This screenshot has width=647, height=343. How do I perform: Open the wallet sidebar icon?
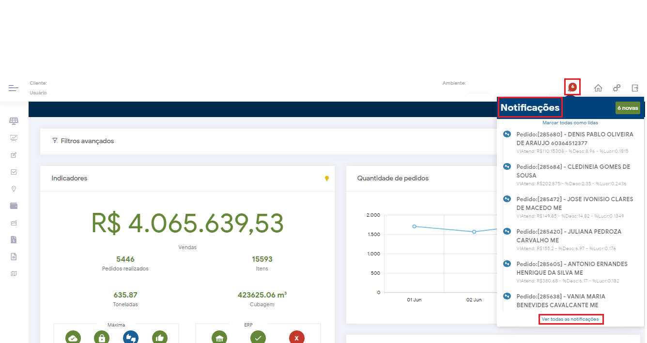tap(14, 206)
